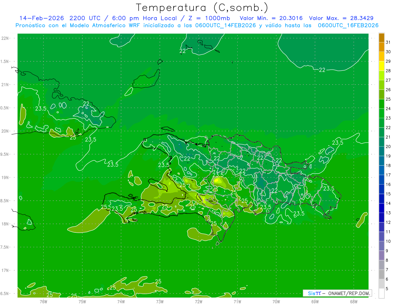Click the 72W longitude axis label

[198, 301]
